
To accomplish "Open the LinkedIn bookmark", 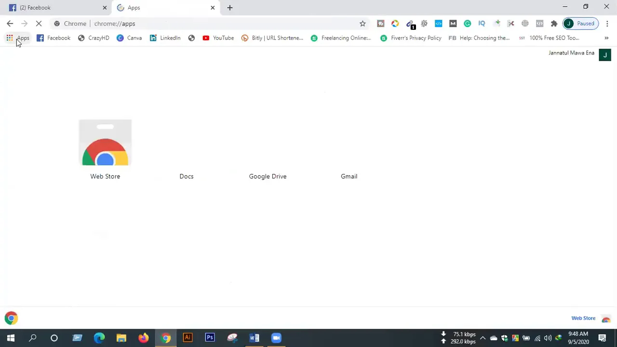I will [165, 38].
